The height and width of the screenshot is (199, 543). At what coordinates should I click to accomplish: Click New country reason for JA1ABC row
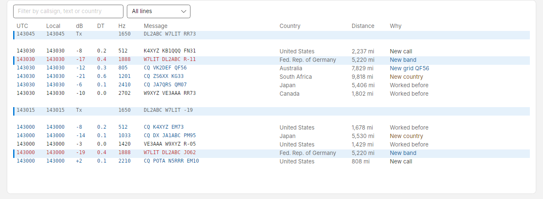click(406, 136)
